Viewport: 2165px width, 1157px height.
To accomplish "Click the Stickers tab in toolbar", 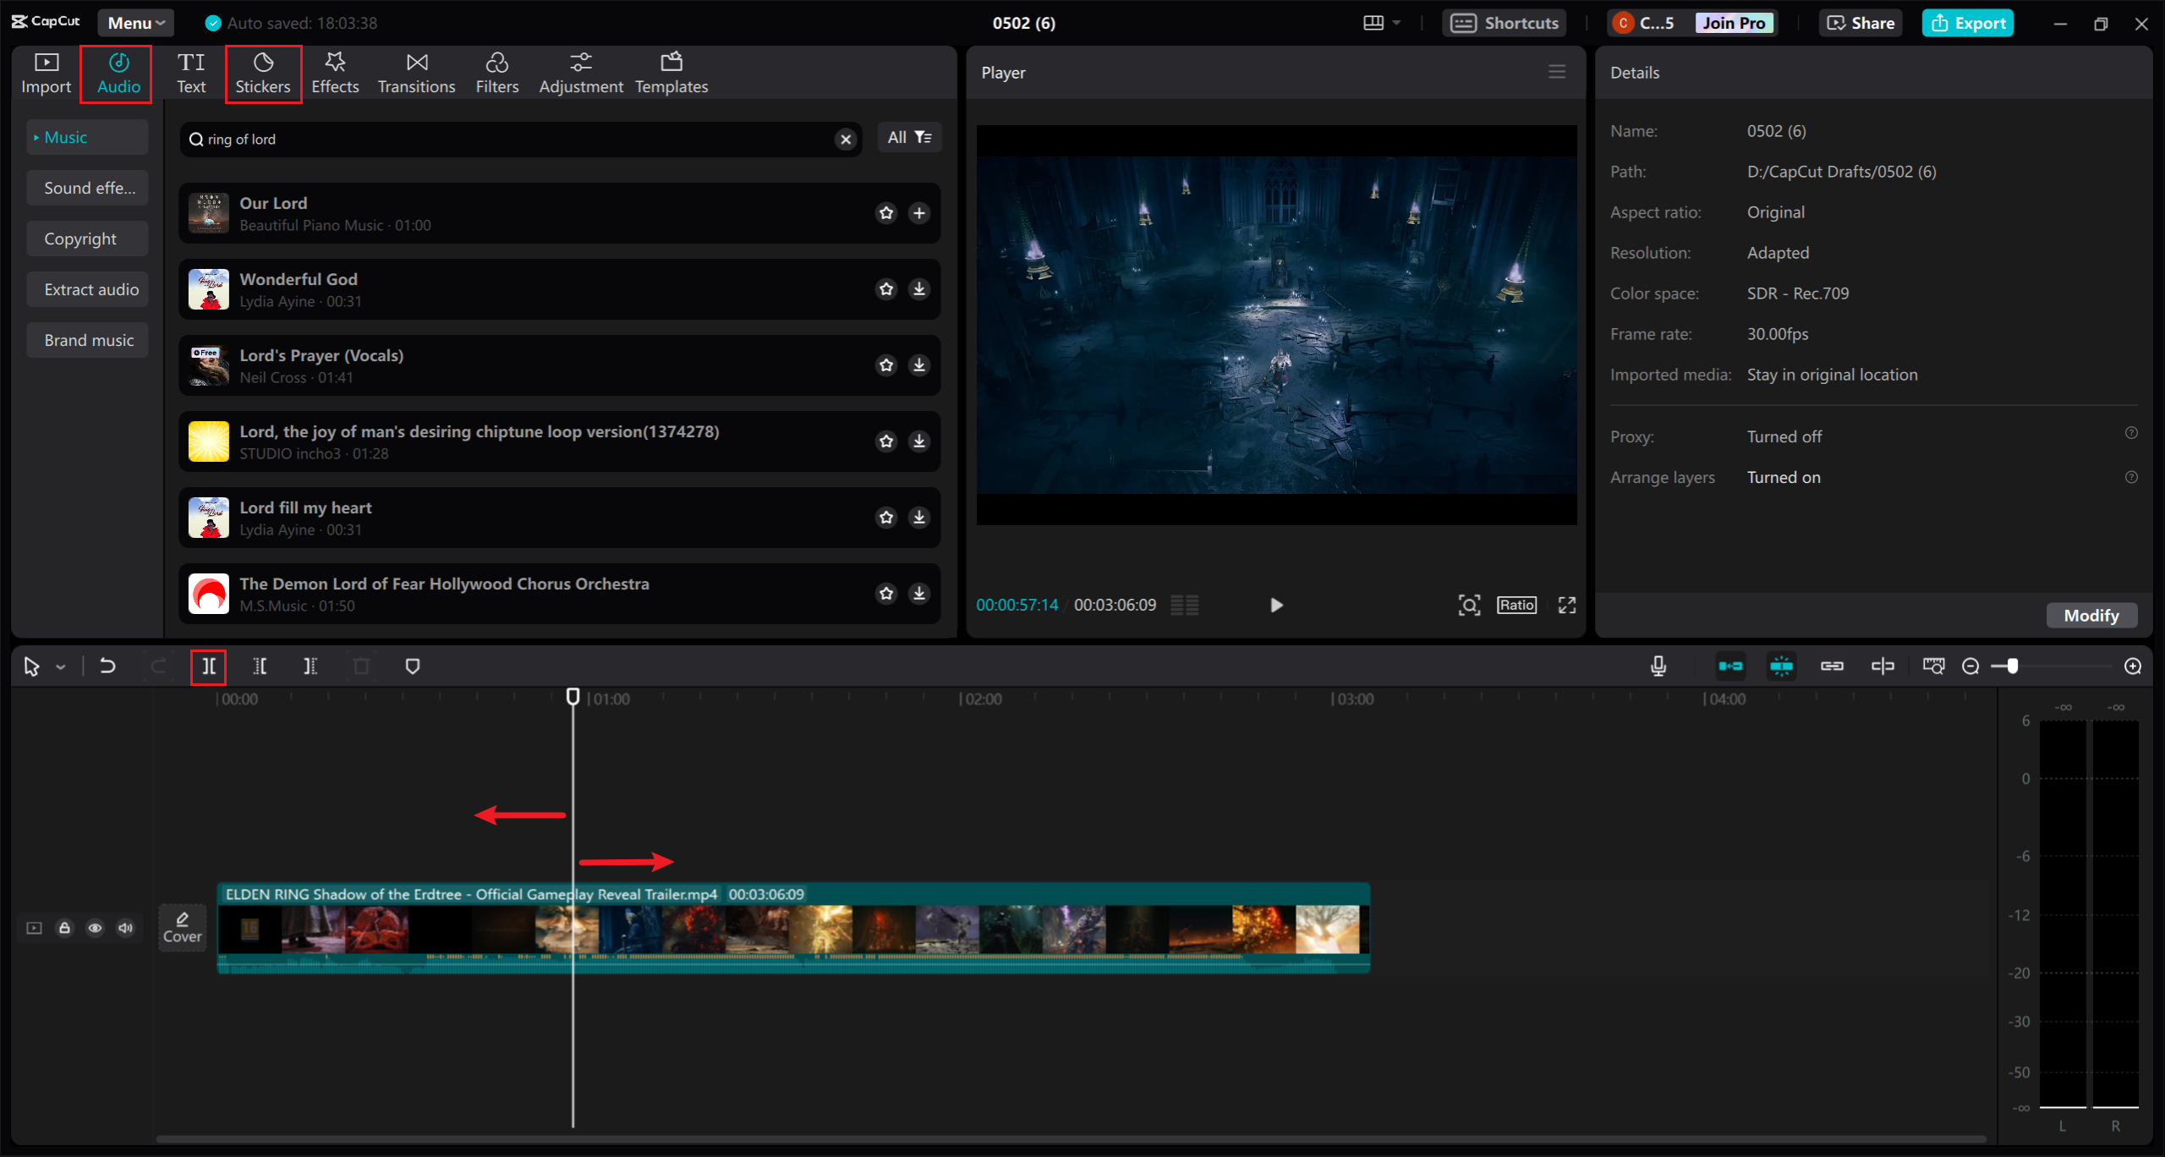I will (x=264, y=72).
